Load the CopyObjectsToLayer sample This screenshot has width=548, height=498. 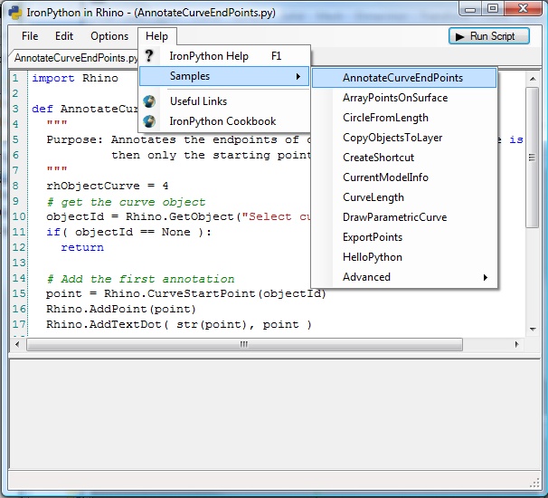404,138
